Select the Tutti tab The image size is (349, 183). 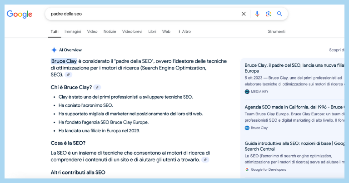(x=55, y=32)
